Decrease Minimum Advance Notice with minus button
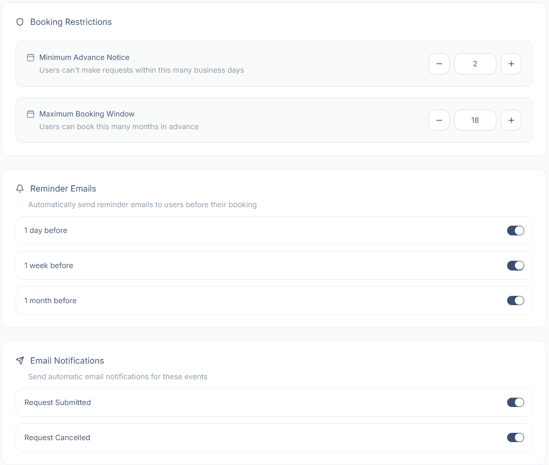549x465 pixels. pos(439,64)
